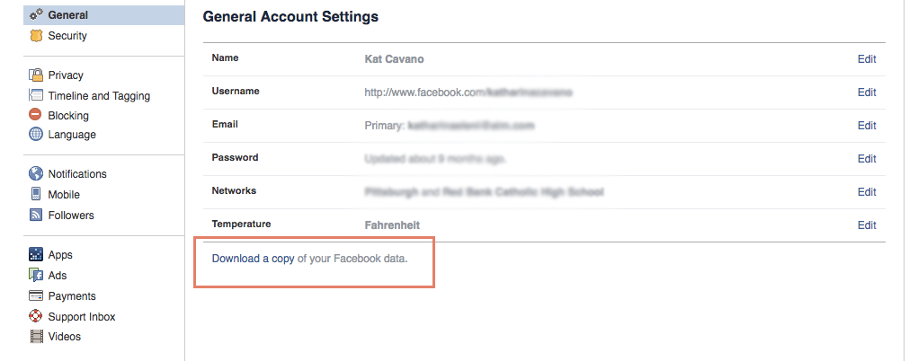Screen dimensions: 918x361
Task: Click the red Blocking icon
Action: 36,115
